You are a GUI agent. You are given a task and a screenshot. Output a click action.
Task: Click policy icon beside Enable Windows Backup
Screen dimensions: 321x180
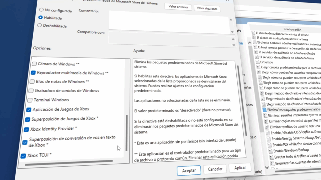tap(271, 151)
